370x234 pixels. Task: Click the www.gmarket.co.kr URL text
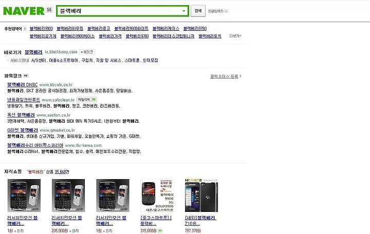point(57,130)
